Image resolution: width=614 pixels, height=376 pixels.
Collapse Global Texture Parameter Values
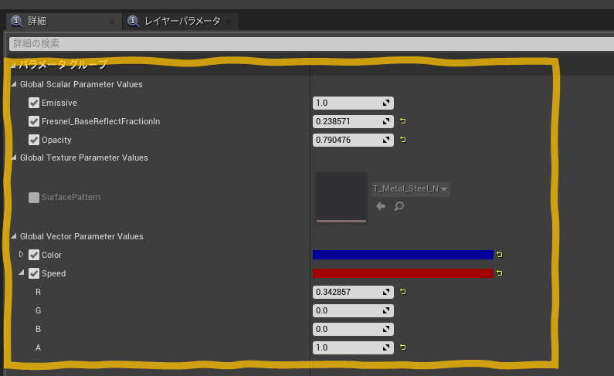(14, 158)
